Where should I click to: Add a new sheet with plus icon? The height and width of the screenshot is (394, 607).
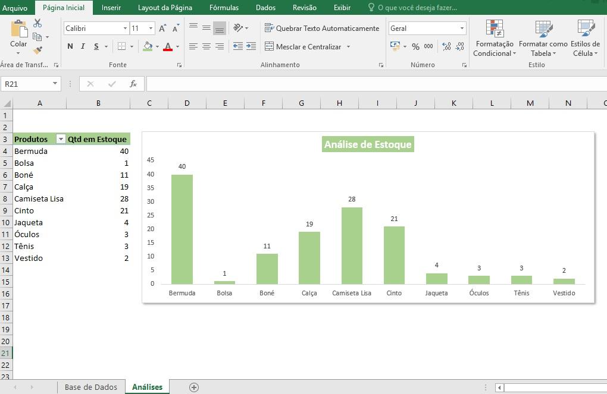pyautogui.click(x=194, y=387)
